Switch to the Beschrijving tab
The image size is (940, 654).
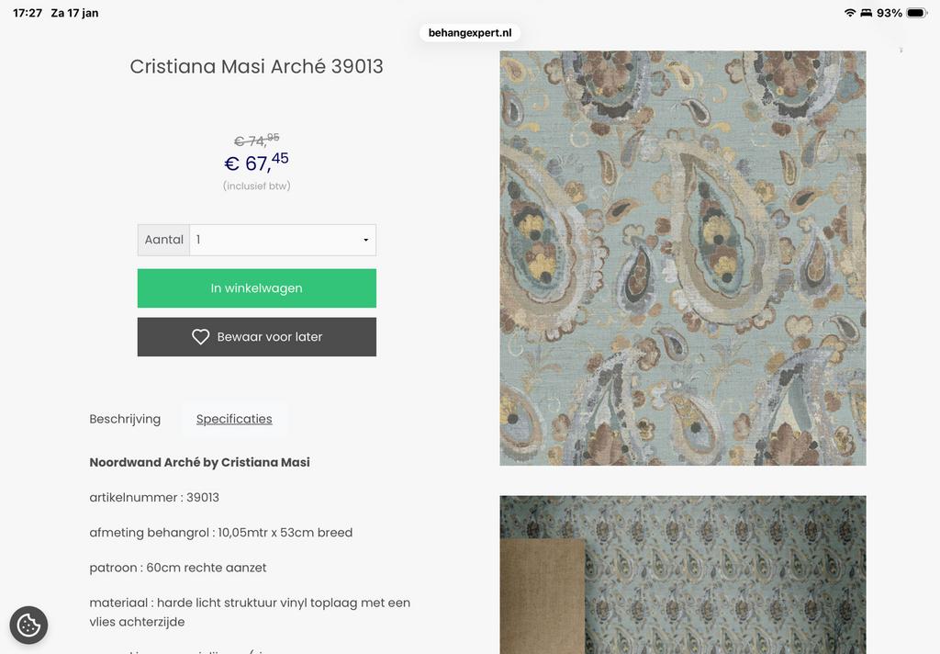(x=125, y=419)
